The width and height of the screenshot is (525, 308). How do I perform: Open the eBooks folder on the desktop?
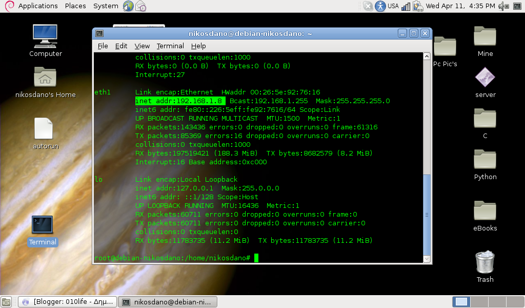pyautogui.click(x=485, y=210)
